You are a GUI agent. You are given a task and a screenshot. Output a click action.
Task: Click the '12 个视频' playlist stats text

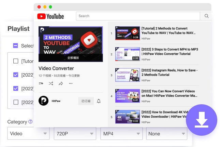(x=59, y=76)
